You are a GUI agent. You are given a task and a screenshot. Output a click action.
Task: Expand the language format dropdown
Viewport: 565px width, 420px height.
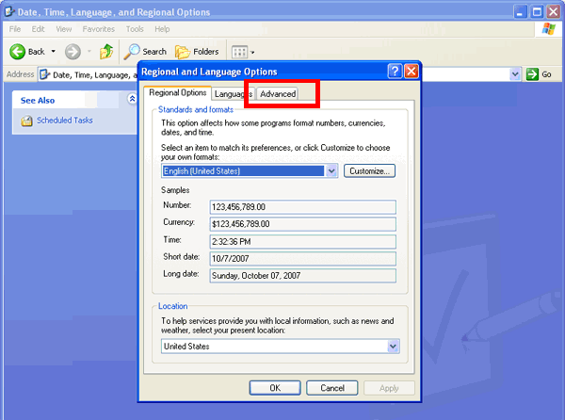(x=331, y=171)
